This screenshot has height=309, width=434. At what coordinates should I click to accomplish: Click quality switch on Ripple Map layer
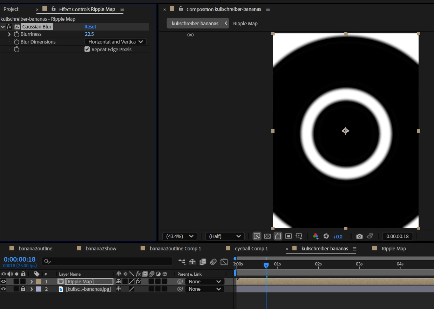coord(131,282)
